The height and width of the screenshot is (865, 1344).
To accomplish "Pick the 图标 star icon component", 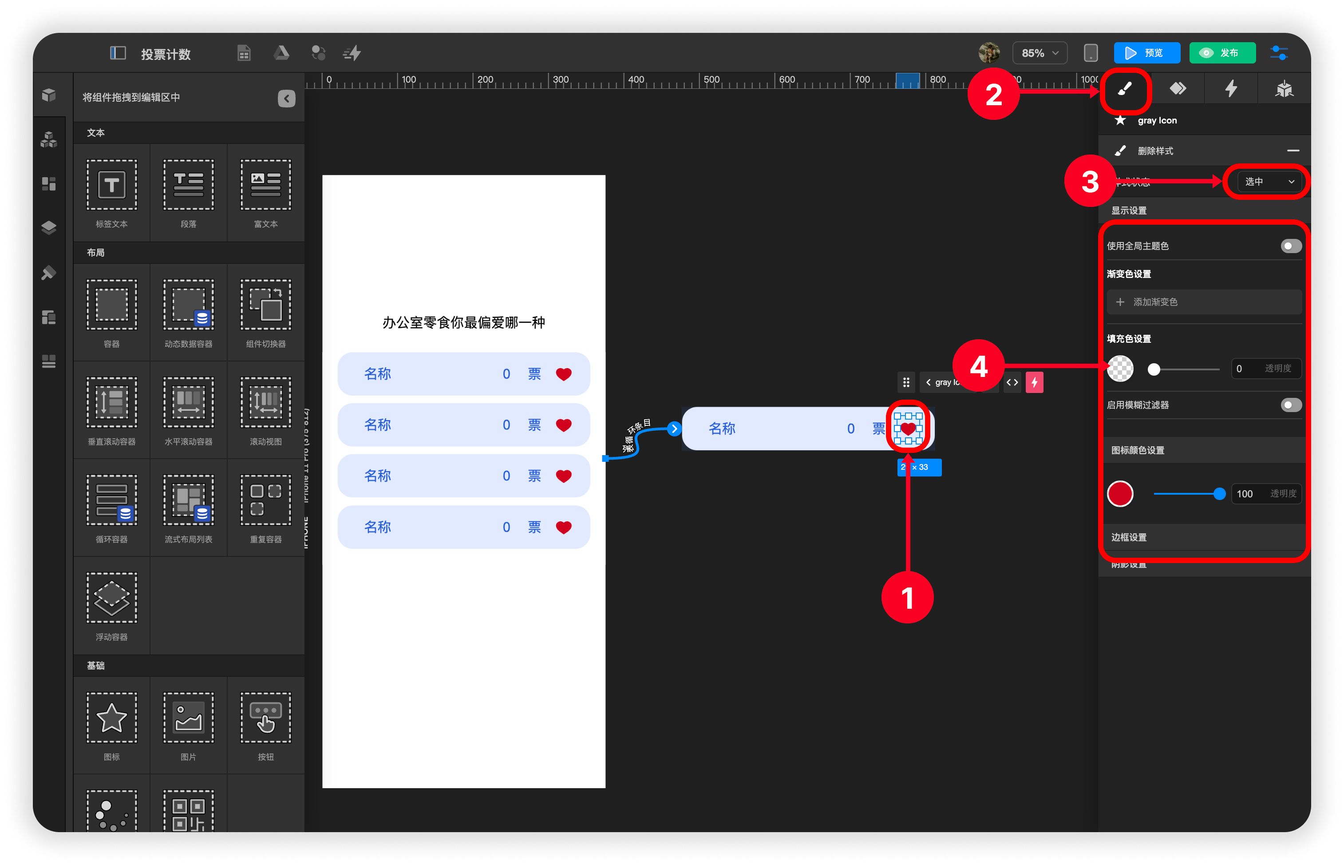I will (x=111, y=726).
